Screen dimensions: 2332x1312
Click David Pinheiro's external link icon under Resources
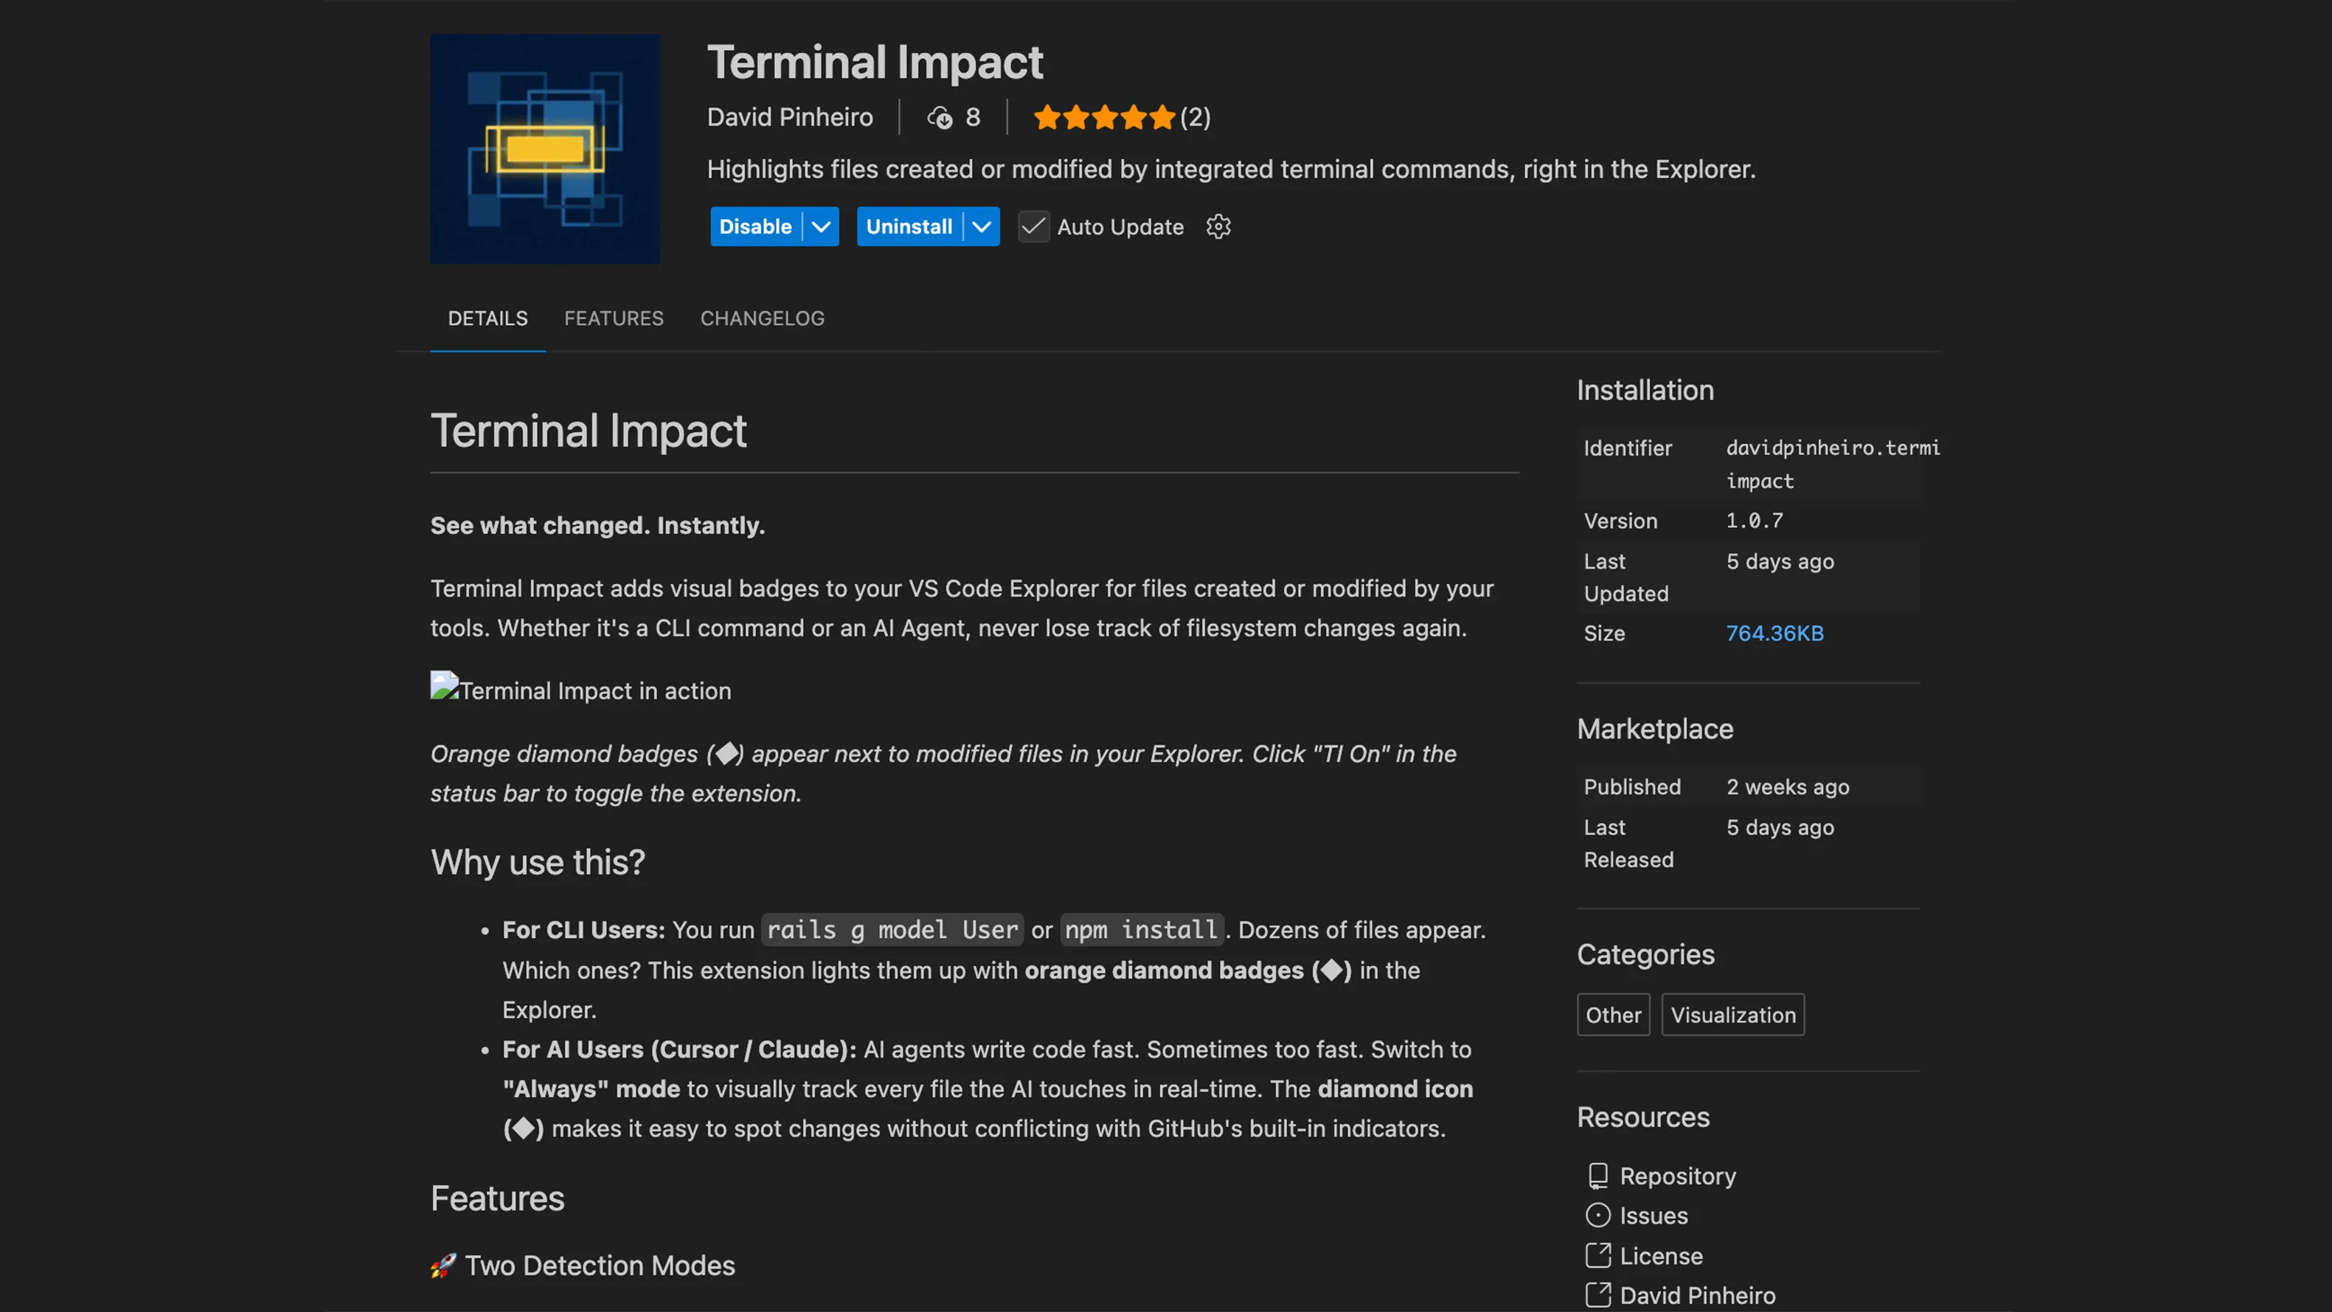pos(1598,1296)
